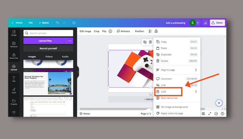243x139 pixels.
Task: Click the checkmark circle icon in footer
Action: pos(216,114)
